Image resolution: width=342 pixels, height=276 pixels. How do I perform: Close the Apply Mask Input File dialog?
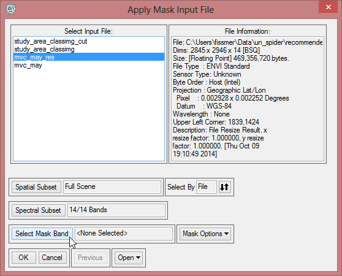tap(328, 7)
